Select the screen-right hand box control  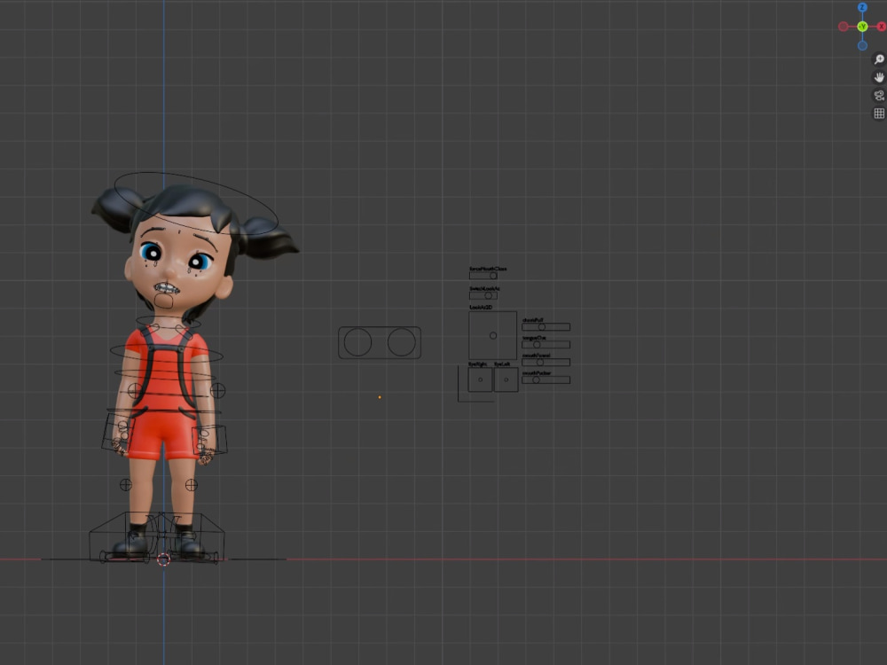[x=210, y=440]
